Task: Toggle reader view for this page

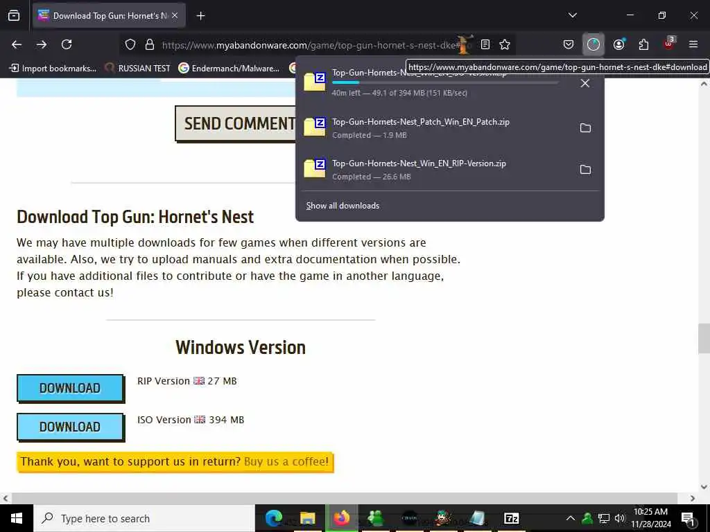Action: pyautogui.click(x=485, y=44)
